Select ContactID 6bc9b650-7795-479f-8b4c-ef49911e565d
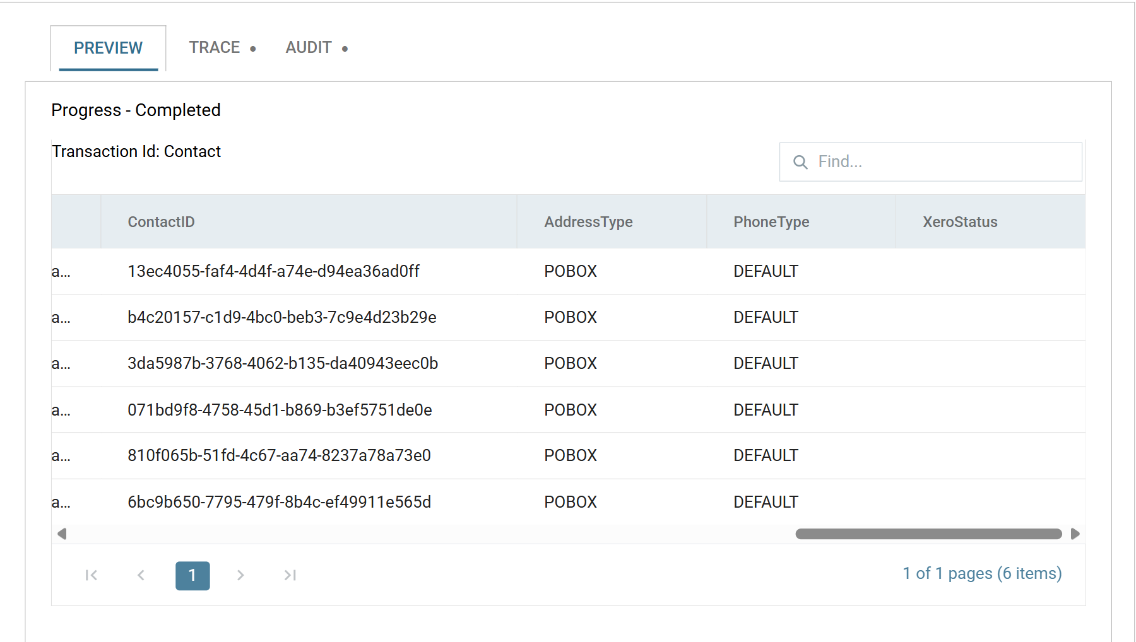Screen dimensions: 1136x642 [x=280, y=502]
